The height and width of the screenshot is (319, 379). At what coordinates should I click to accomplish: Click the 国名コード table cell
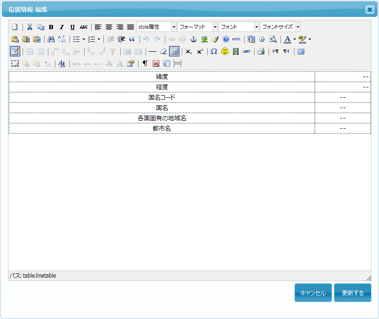click(162, 97)
